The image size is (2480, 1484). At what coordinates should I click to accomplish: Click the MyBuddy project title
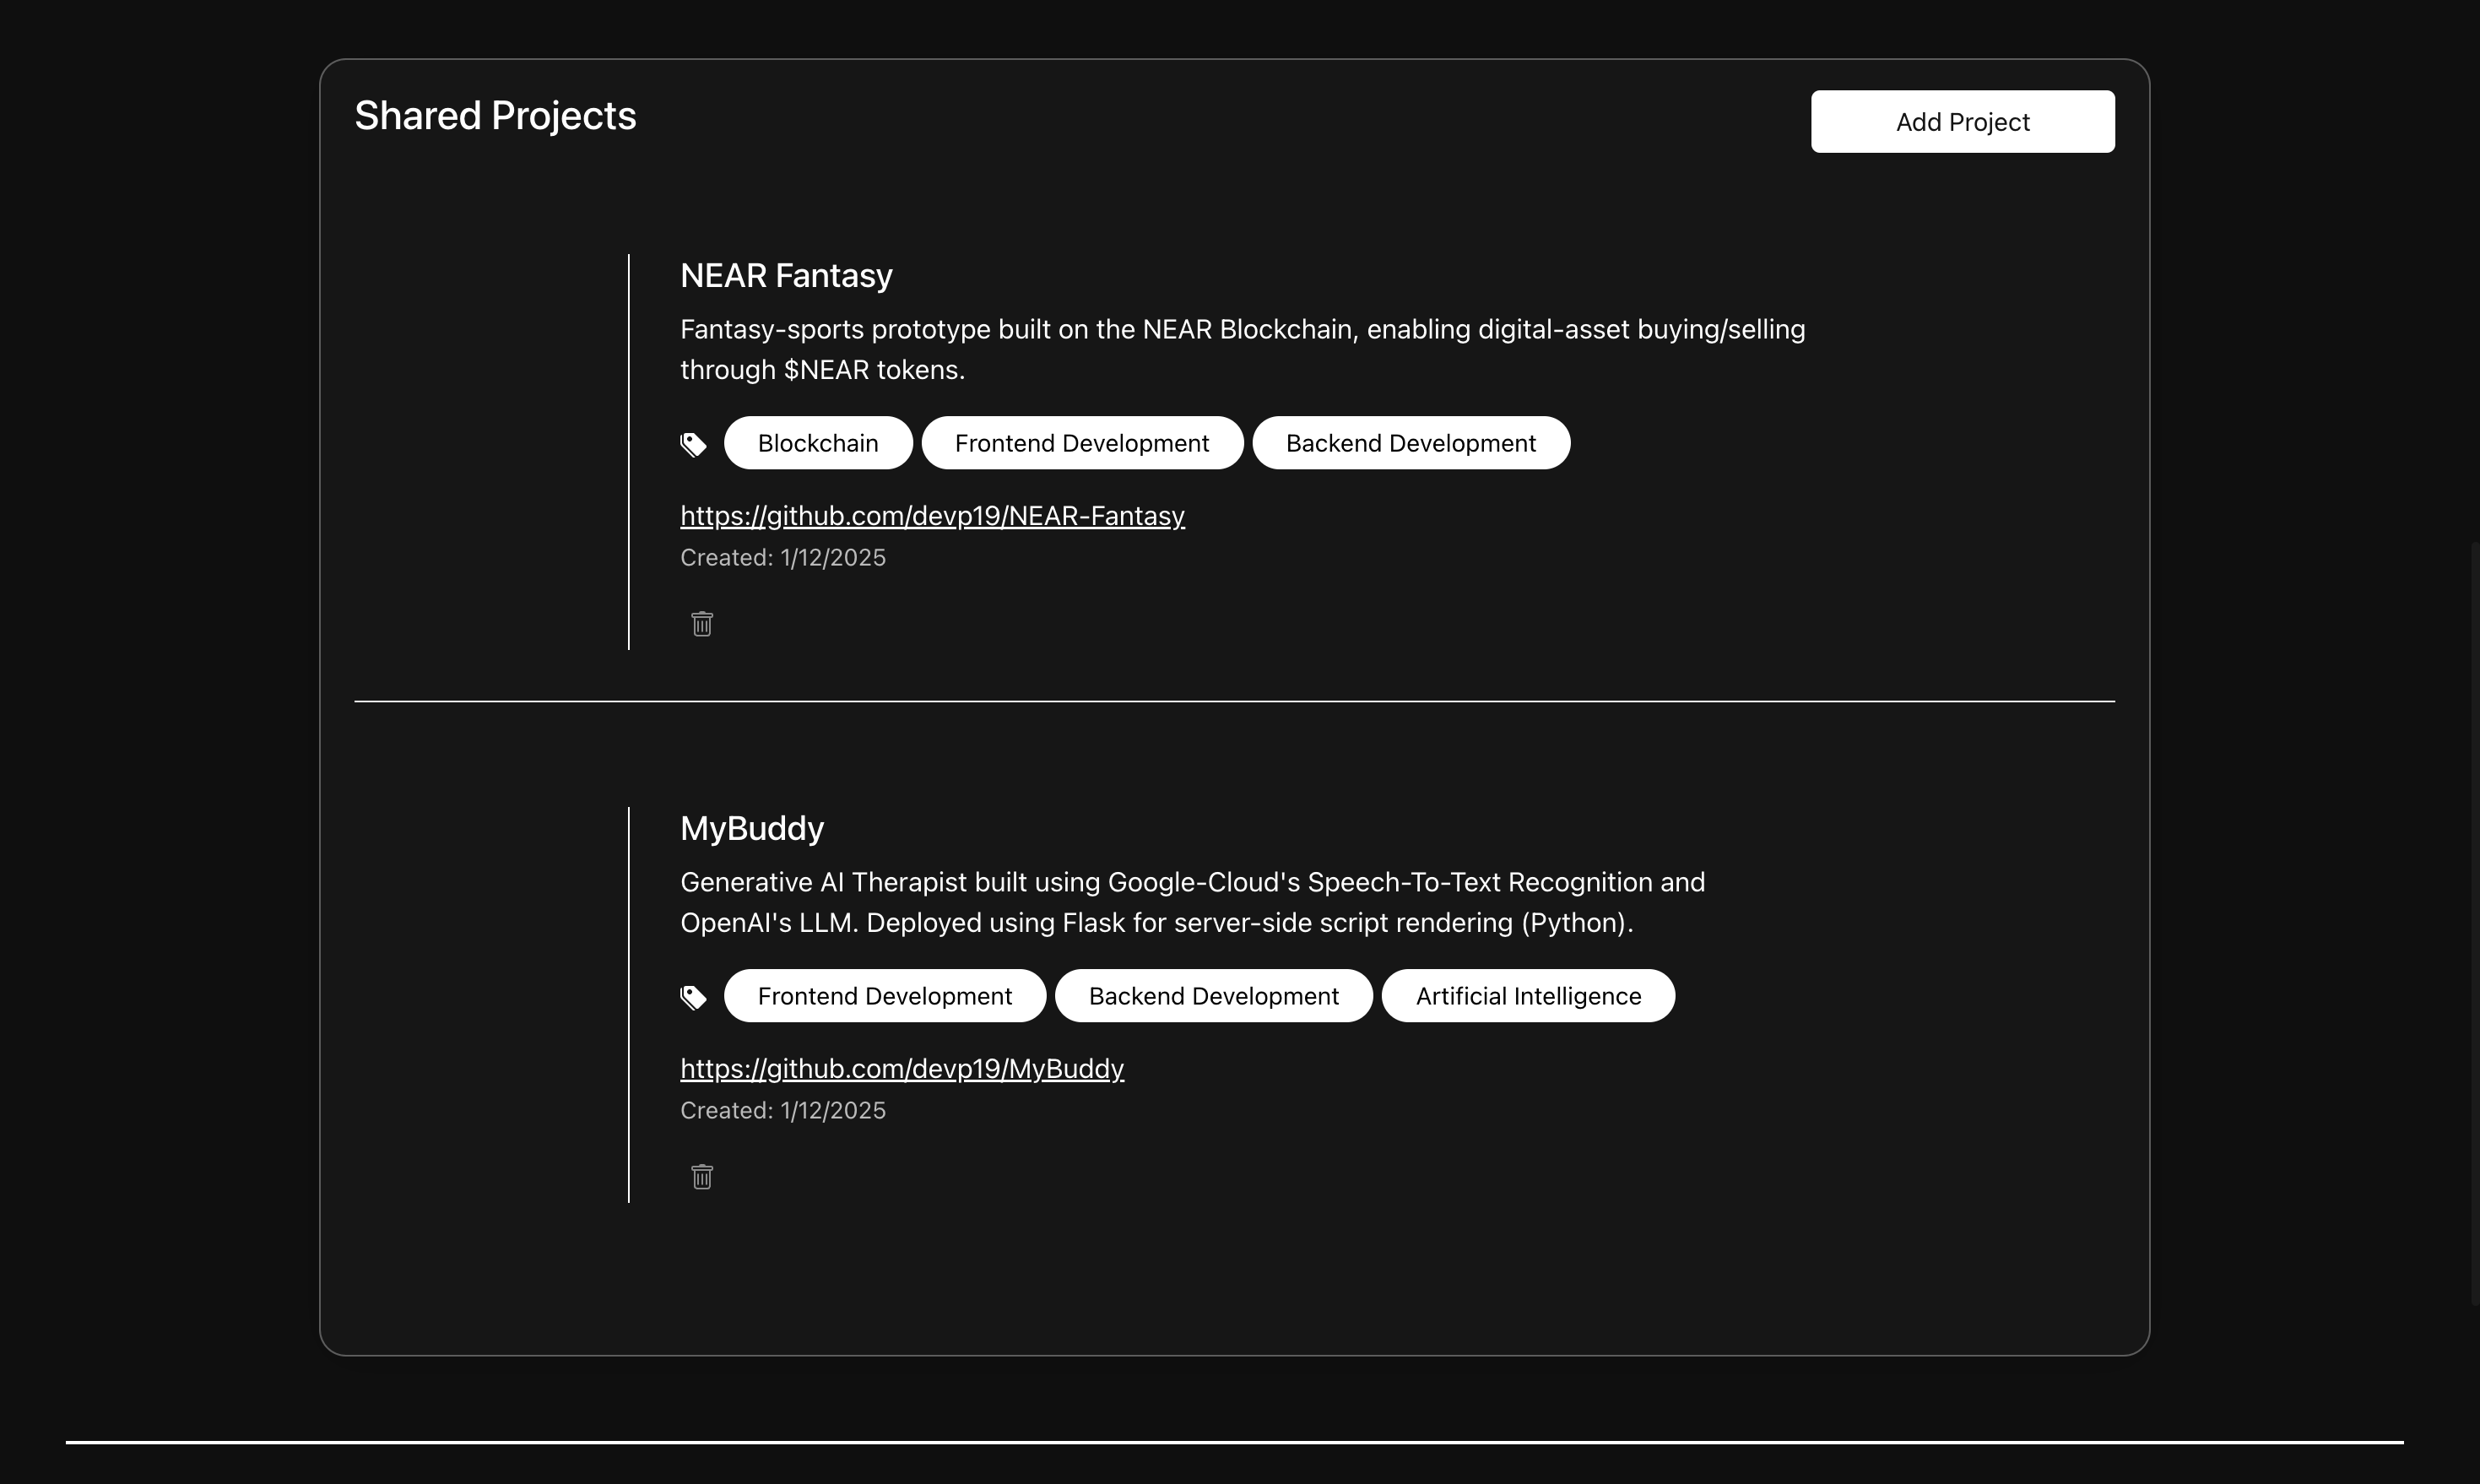[x=752, y=828]
